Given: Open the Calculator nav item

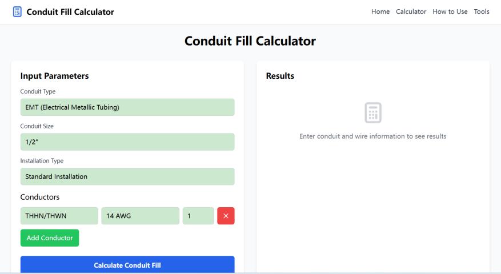Looking at the screenshot, I should 411,12.
